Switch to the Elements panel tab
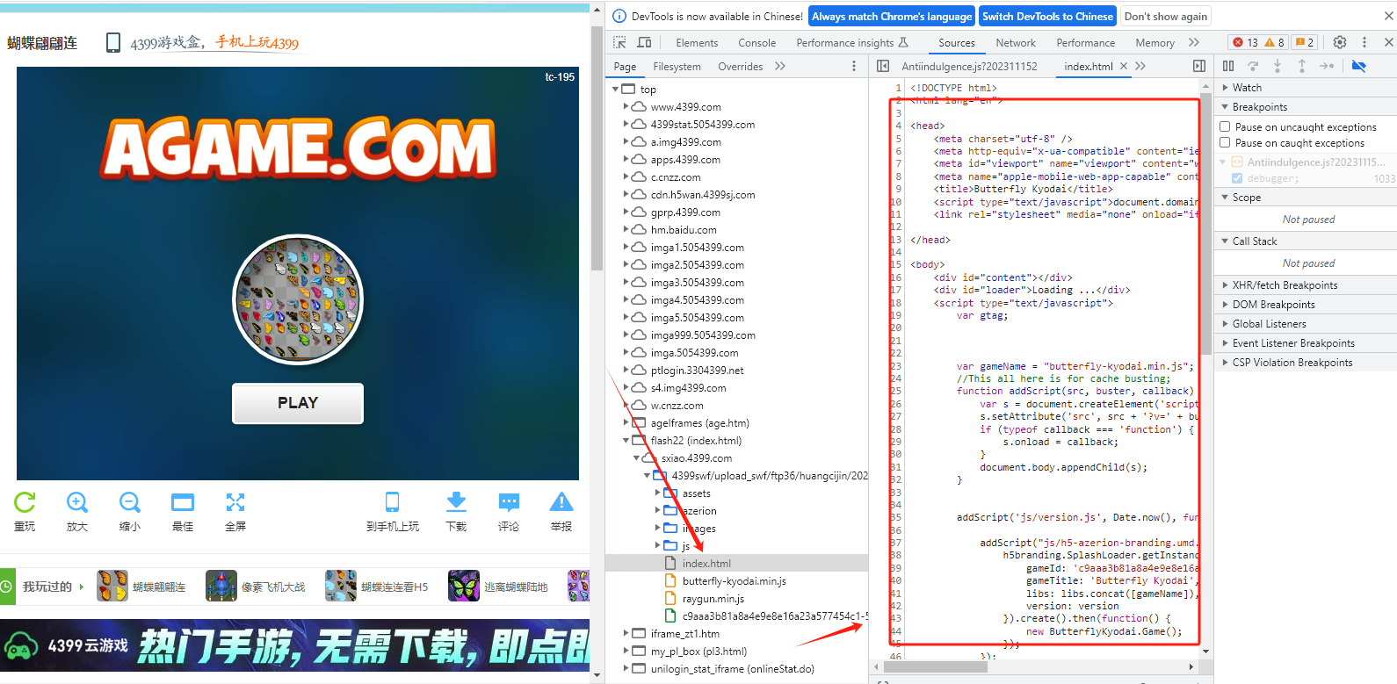The width and height of the screenshot is (1397, 684). point(697,42)
